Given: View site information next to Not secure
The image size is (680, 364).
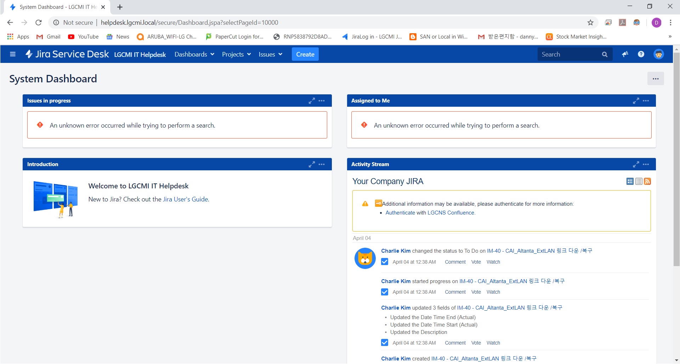Looking at the screenshot, I should pyautogui.click(x=56, y=23).
